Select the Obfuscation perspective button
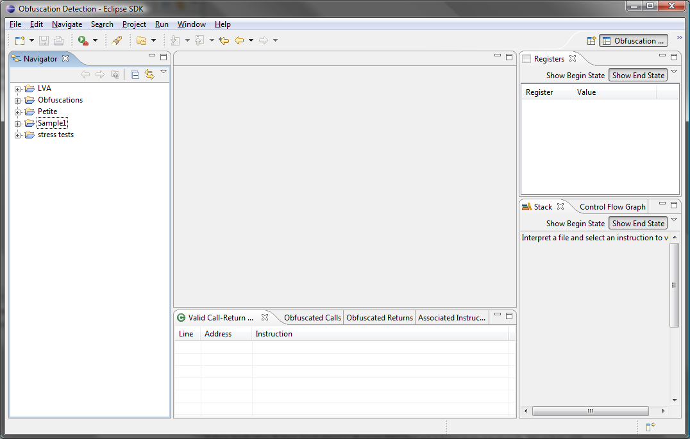690x439 pixels. (x=634, y=41)
